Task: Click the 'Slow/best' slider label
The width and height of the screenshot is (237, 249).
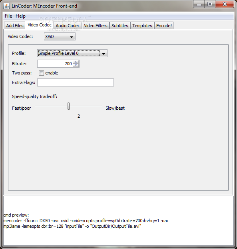Action: click(115, 108)
